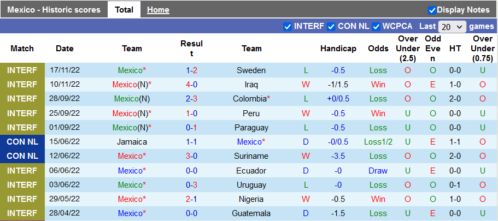The image size is (498, 221).
Task: Uncheck the CON NL filter checkbox
Action: pos(331,26)
